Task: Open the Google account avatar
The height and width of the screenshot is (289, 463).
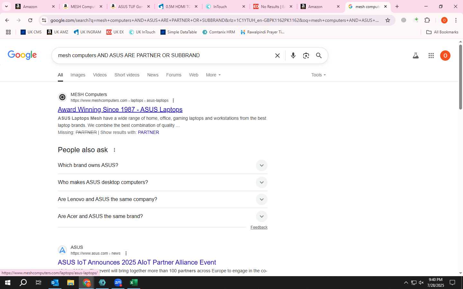Action: (x=445, y=56)
